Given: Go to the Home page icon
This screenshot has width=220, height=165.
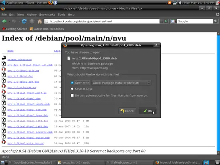Looking at the screenshot, I should pos(40,21).
